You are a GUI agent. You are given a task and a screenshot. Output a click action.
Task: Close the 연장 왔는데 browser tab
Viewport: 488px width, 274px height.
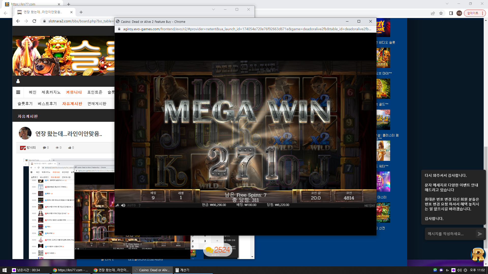tap(71, 12)
